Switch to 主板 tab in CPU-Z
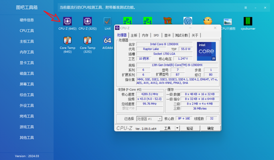This screenshot has height=160, width=274. click(134, 35)
